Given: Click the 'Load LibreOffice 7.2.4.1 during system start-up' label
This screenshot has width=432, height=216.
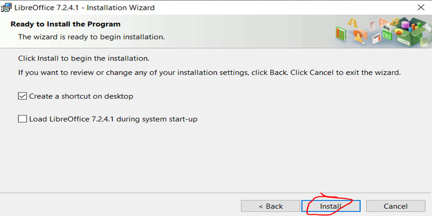Looking at the screenshot, I should tap(113, 119).
